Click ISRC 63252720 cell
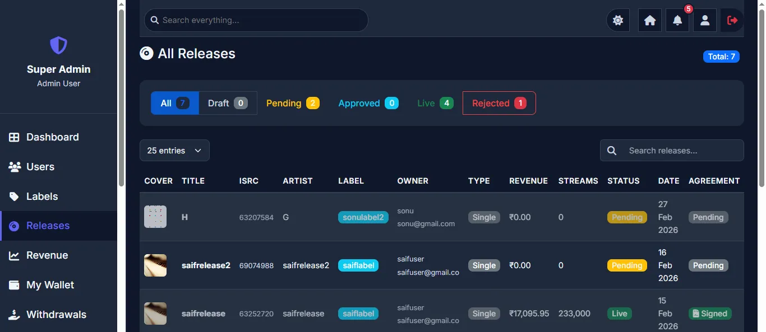The height and width of the screenshot is (332, 766). click(x=256, y=314)
